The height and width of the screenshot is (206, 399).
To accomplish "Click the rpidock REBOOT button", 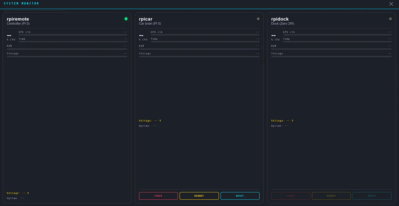I will (331, 196).
